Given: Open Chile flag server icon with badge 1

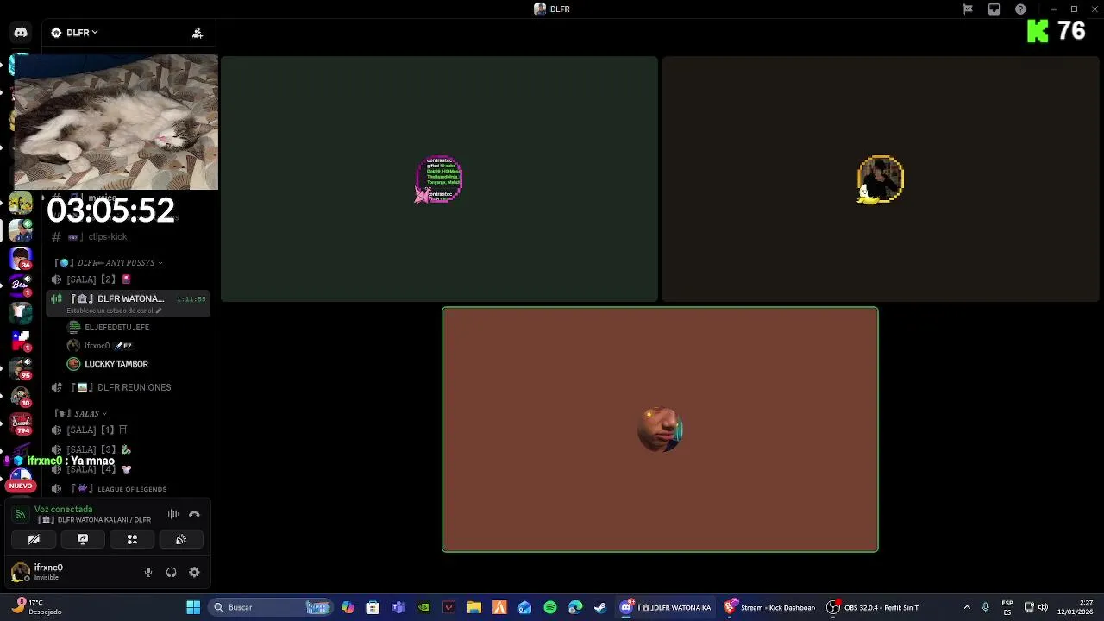Looking at the screenshot, I should tap(21, 340).
